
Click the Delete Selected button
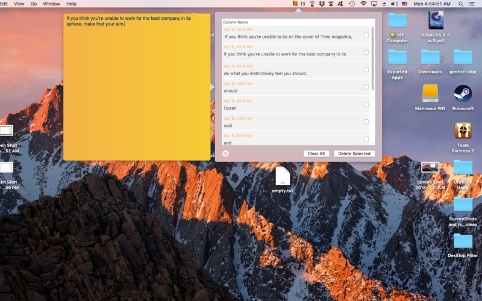coord(354,154)
